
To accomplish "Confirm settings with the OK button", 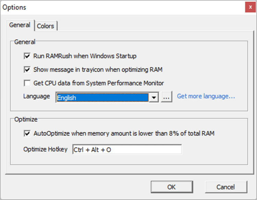I will (x=171, y=187).
